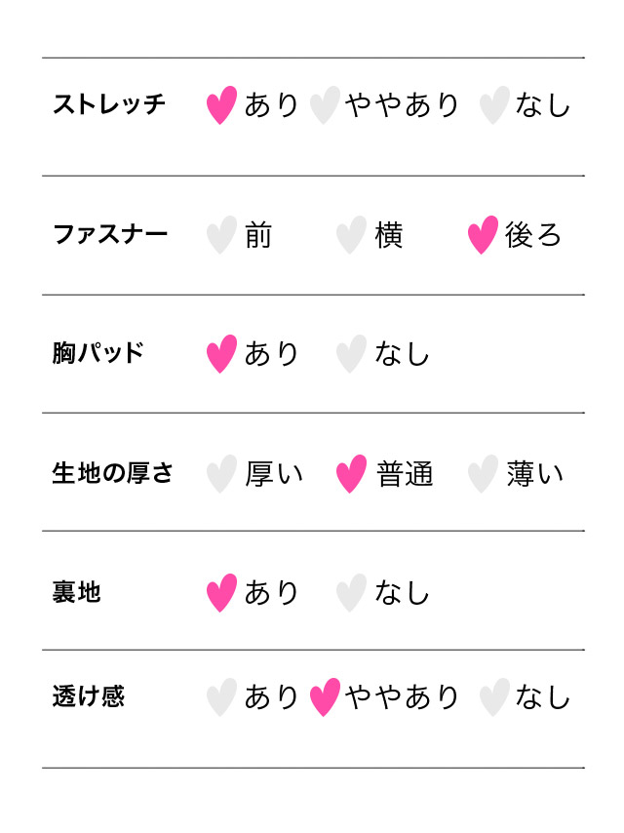Select the gray heart for 透け感 なし

(x=494, y=697)
